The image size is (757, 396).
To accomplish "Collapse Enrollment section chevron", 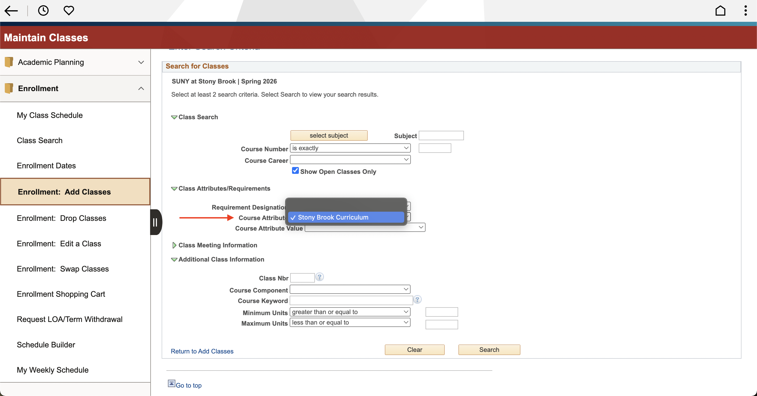I will [x=141, y=88].
